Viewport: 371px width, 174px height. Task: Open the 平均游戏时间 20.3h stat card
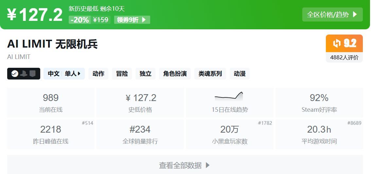pyautogui.click(x=319, y=134)
